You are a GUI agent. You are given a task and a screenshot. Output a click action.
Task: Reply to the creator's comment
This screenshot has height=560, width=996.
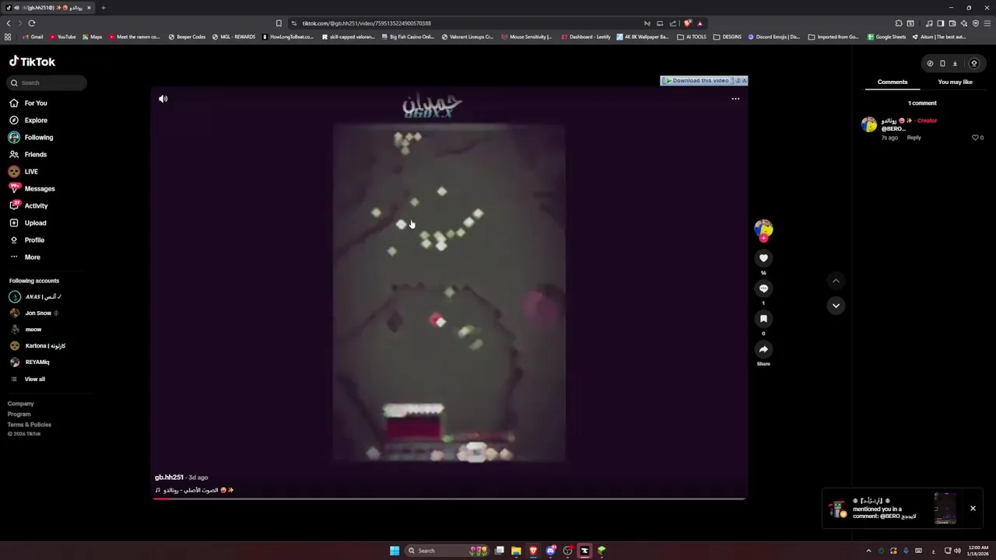914,138
